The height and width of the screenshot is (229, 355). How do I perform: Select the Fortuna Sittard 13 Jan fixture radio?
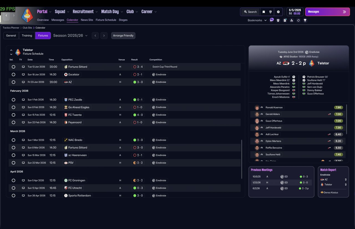[13, 67]
